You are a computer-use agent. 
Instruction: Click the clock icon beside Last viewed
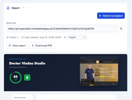pyautogui.click(x=22, y=37)
